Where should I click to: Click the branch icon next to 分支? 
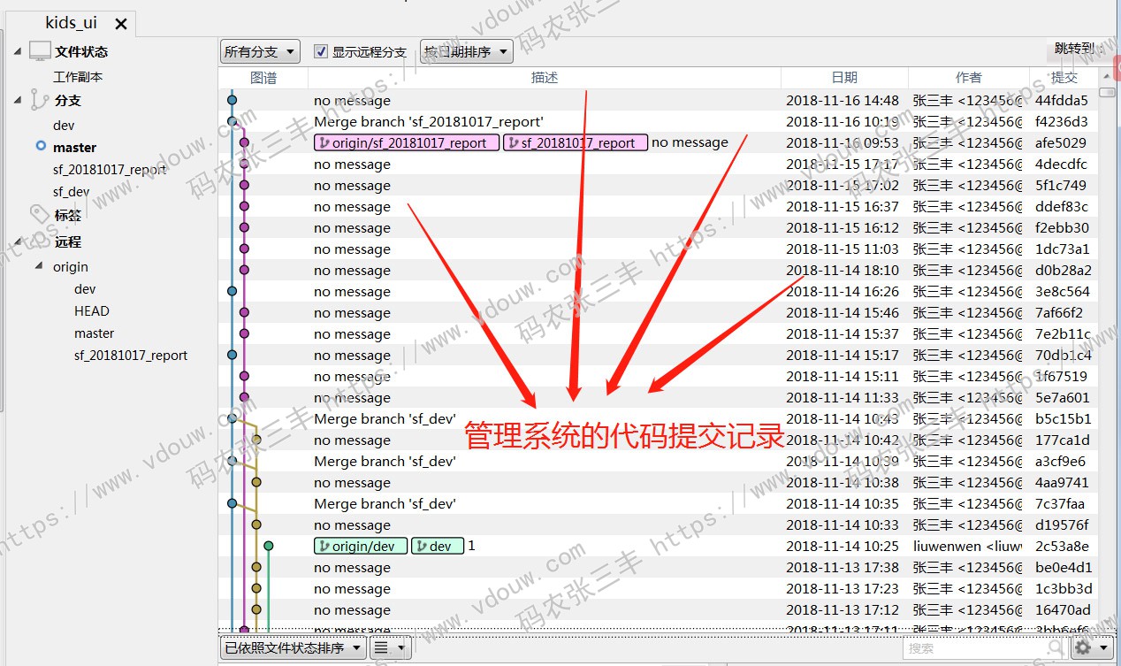click(x=40, y=100)
